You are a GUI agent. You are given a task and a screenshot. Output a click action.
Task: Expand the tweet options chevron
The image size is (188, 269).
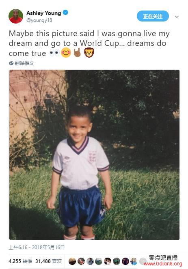pyautogui.click(x=177, y=17)
